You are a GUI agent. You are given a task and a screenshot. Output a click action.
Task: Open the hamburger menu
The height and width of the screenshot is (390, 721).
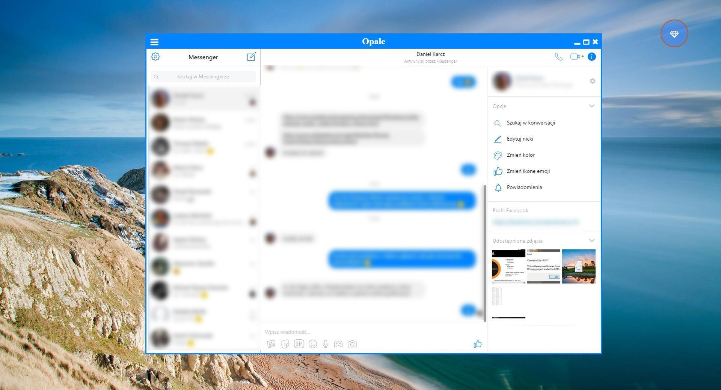point(154,42)
